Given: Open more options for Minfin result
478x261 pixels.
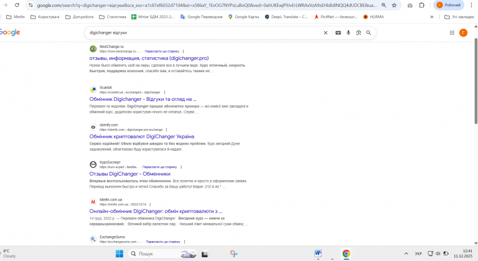Looking at the screenshot, I should [x=150, y=204].
